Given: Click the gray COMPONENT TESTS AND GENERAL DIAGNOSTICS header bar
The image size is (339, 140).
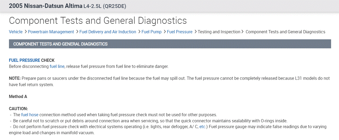Looking at the screenshot, I should (170, 44).
